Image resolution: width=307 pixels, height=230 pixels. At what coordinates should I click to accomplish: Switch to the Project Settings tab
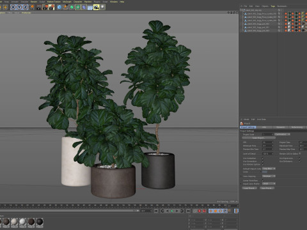[248, 127]
